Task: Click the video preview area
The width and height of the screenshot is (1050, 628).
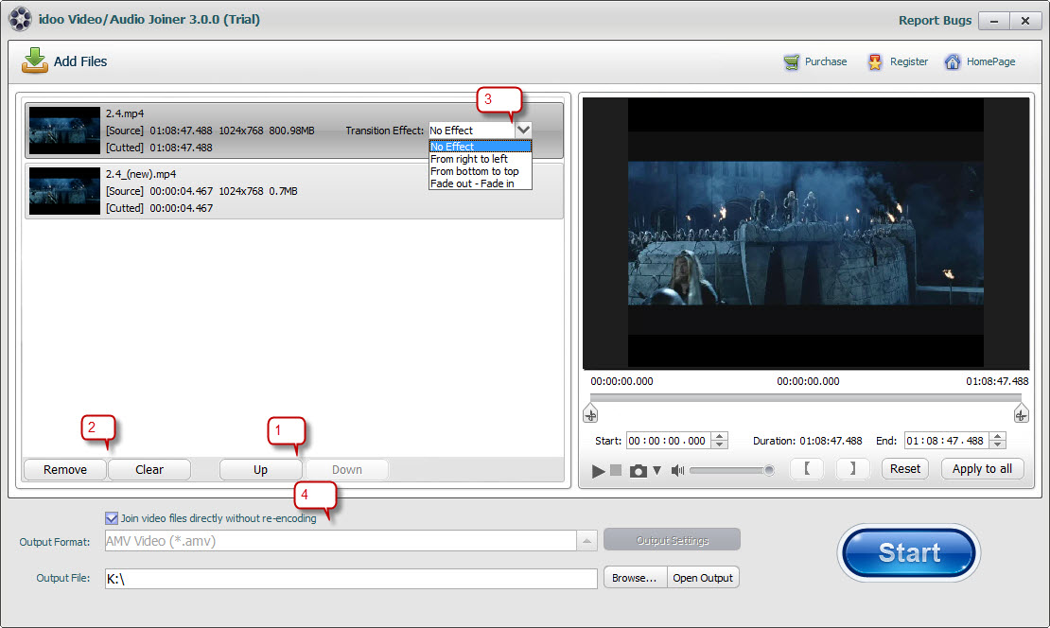Action: (806, 234)
